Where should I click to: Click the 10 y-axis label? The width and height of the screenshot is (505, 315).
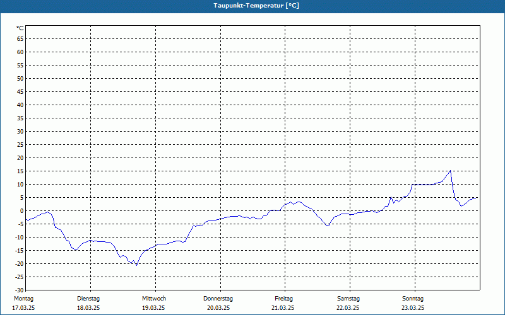coord(20,185)
